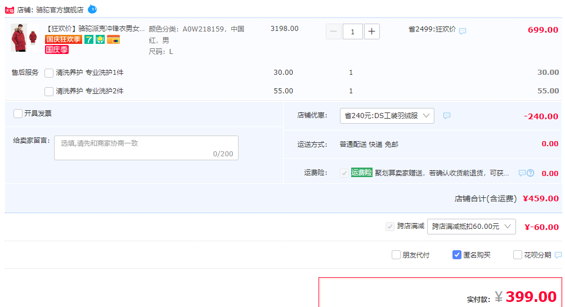Click the 省2499:狂欢价 discount text

[432, 29]
